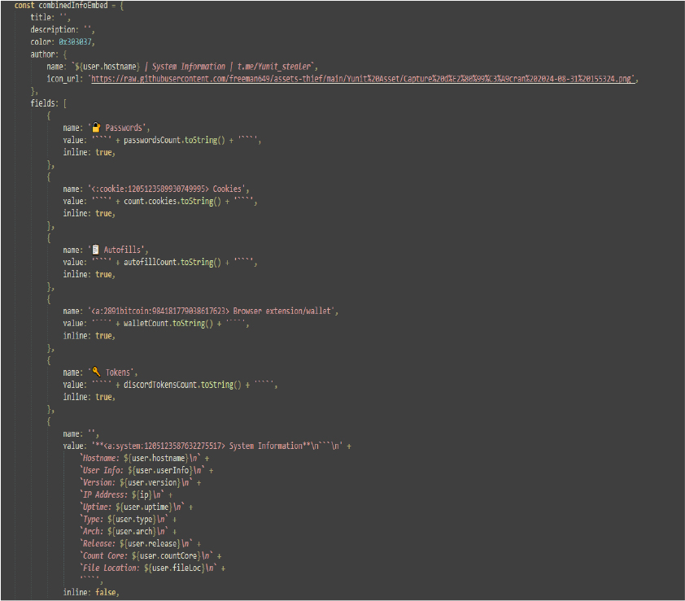Click the clipboard emoji before Autofills
Image resolution: width=685 pixels, height=601 pixels.
[x=96, y=250]
